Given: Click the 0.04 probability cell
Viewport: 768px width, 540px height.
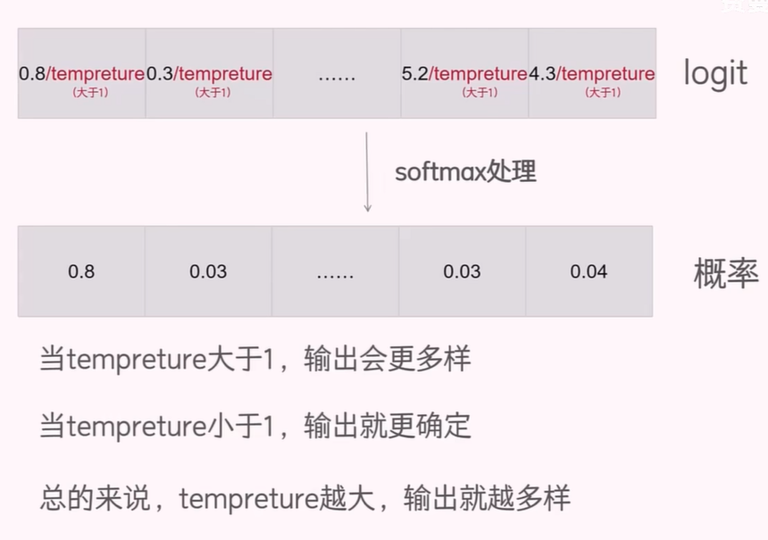Looking at the screenshot, I should [589, 271].
